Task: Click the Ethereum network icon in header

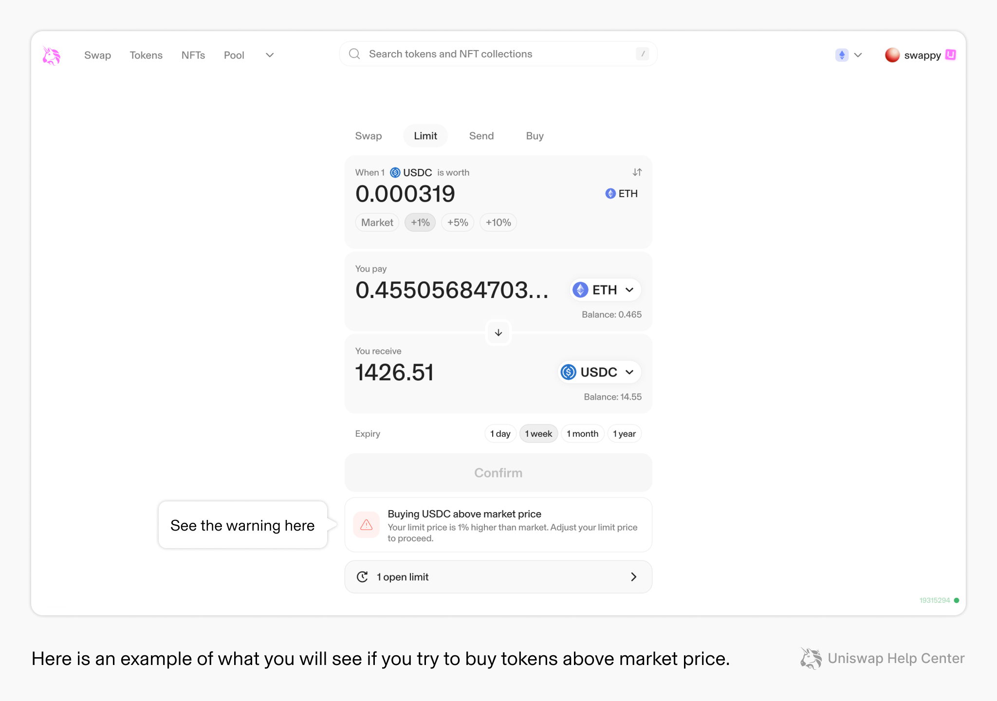Action: pos(842,55)
